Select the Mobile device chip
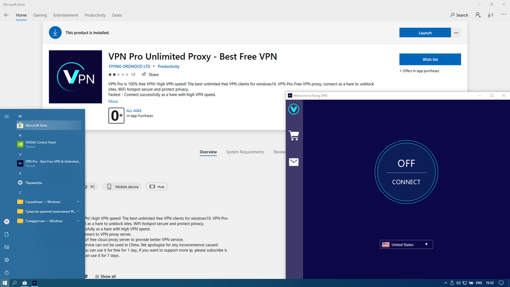 (122, 187)
